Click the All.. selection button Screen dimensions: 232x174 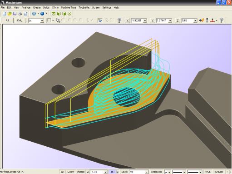[x=8, y=20]
